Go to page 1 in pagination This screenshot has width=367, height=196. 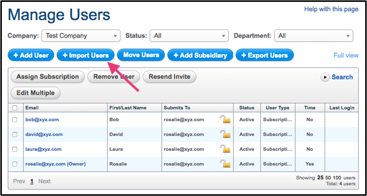tap(32, 181)
